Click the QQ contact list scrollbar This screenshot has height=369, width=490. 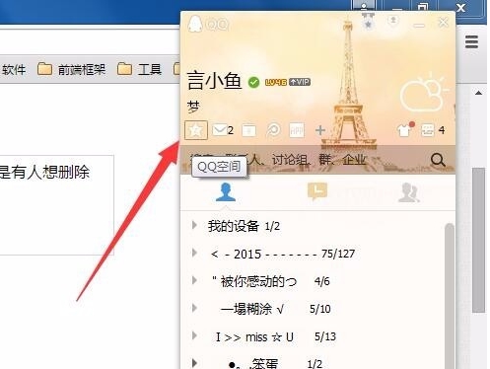pos(450,296)
